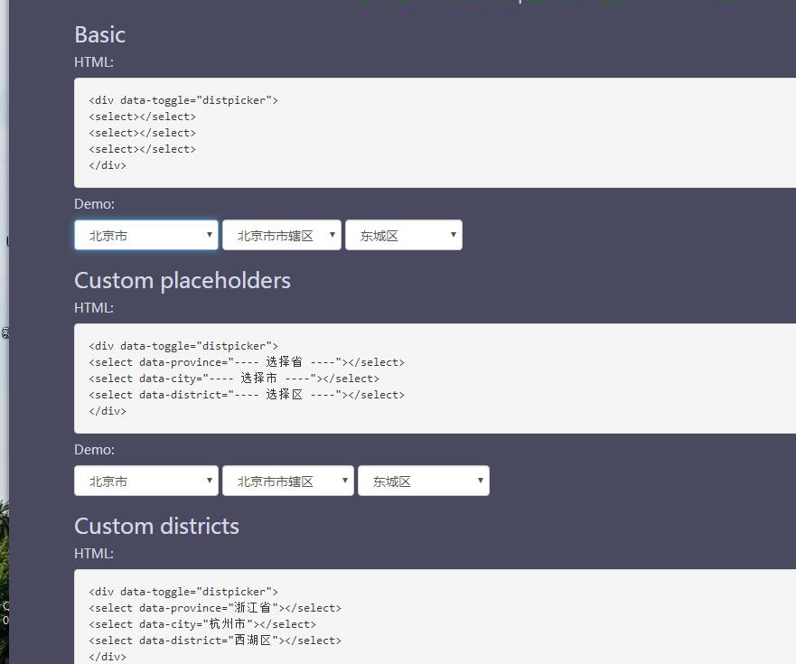Expand the Basic demo city dropdown 北京市市辖区
The height and width of the screenshot is (664, 796).
point(281,236)
